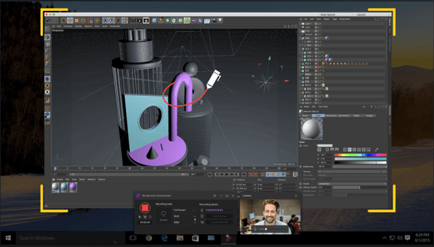Viewport: 434px width, 247px height.
Task: Click the Undo arrow in Cinema 4D toolbar
Action: click(49, 20)
